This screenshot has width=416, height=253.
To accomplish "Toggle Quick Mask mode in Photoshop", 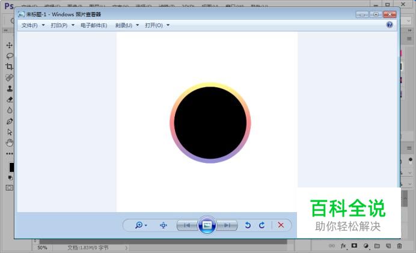I will pos(9,187).
